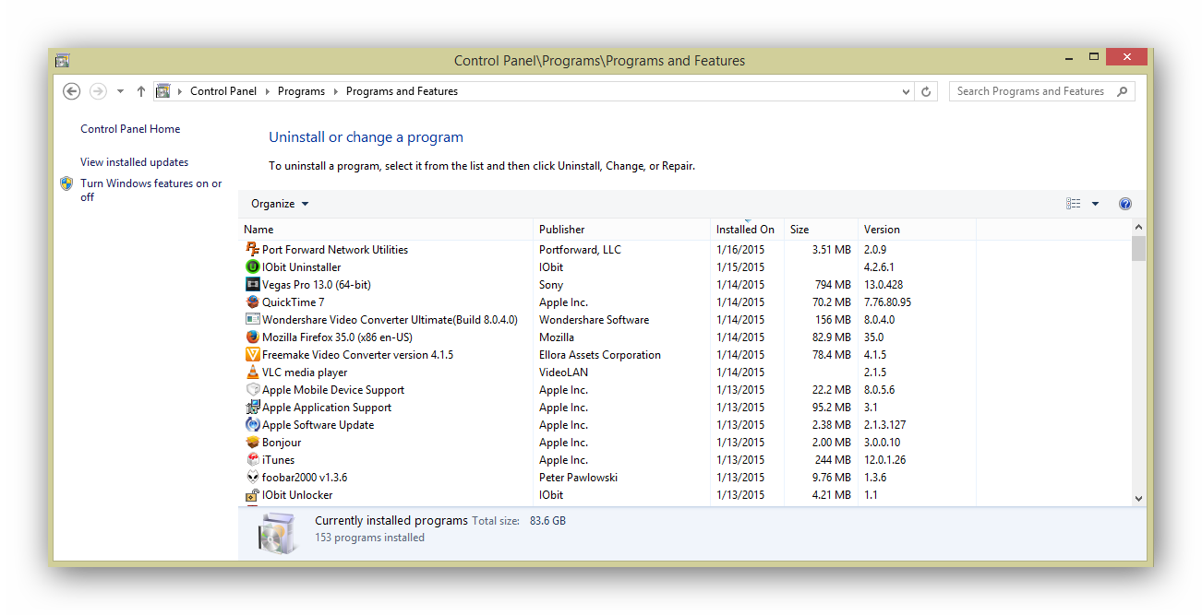1202x615 pixels.
Task: Click the installed programs summary icon
Action: (x=278, y=533)
